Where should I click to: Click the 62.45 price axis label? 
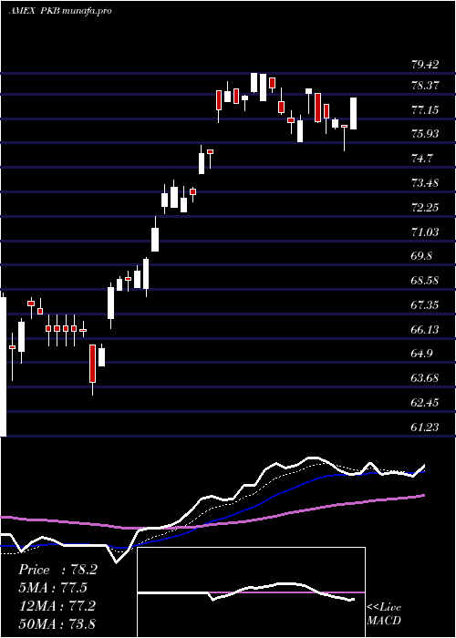[x=425, y=402]
